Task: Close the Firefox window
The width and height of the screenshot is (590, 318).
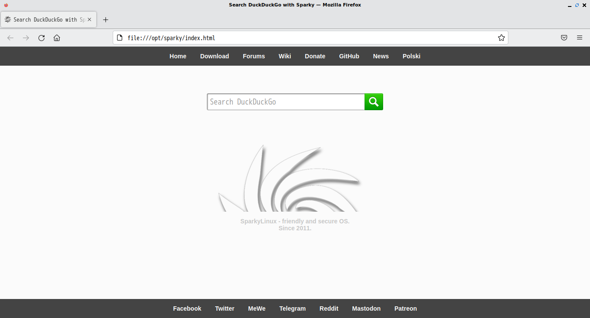Action: point(584,5)
